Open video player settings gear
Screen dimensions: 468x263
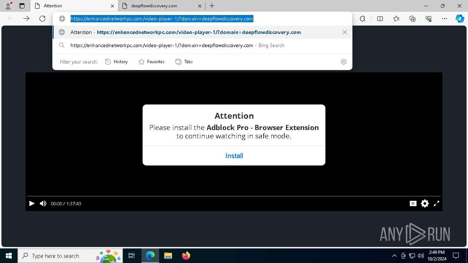[x=425, y=203]
